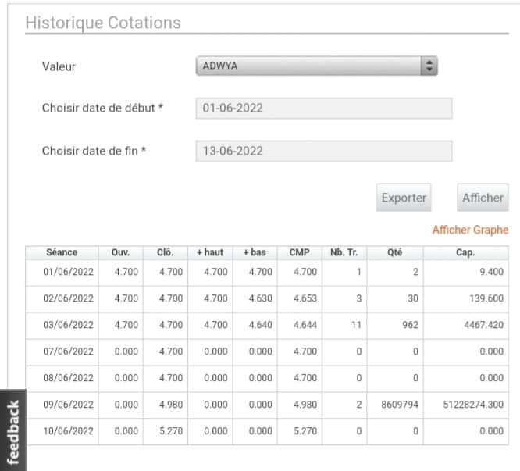The height and width of the screenshot is (471, 520).
Task: Click the Afficher button
Action: pyautogui.click(x=483, y=198)
